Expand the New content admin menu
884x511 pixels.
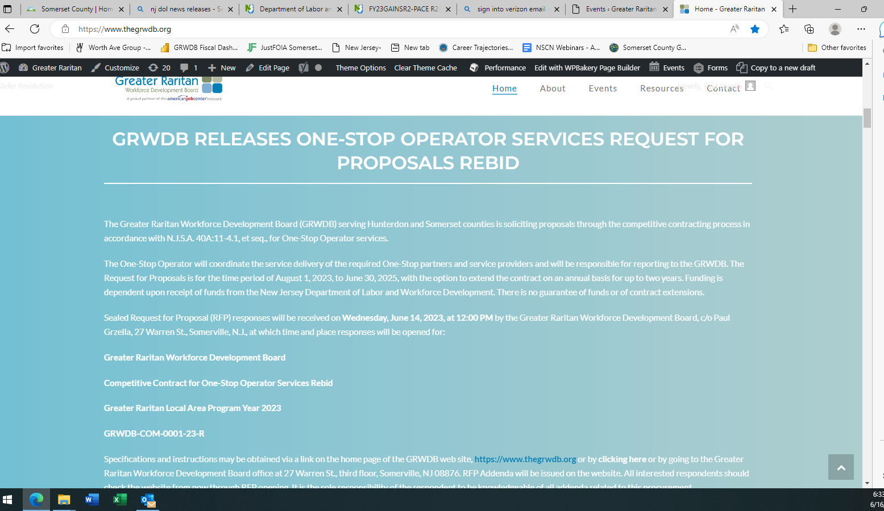222,68
